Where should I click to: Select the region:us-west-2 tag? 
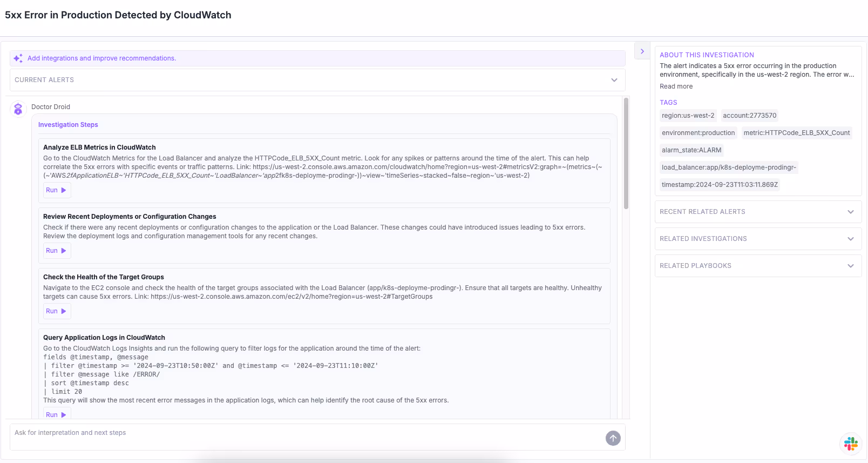(x=688, y=116)
